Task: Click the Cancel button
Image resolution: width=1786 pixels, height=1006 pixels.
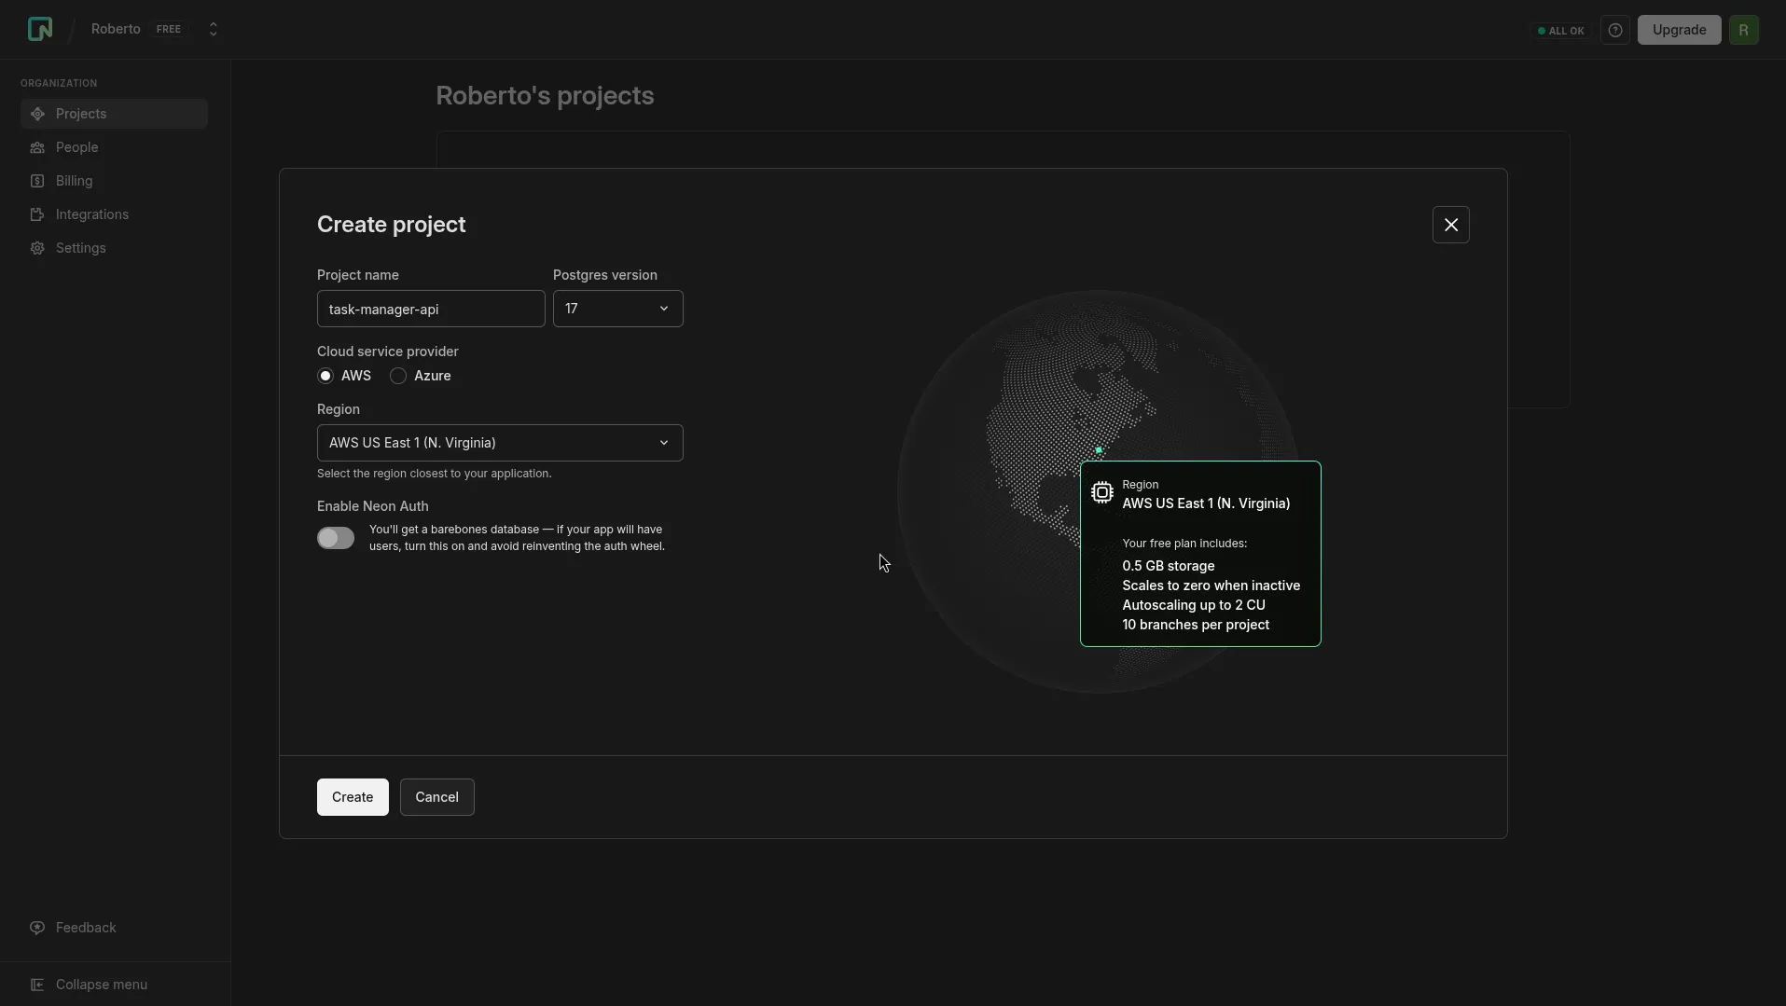Action: pyautogui.click(x=436, y=797)
